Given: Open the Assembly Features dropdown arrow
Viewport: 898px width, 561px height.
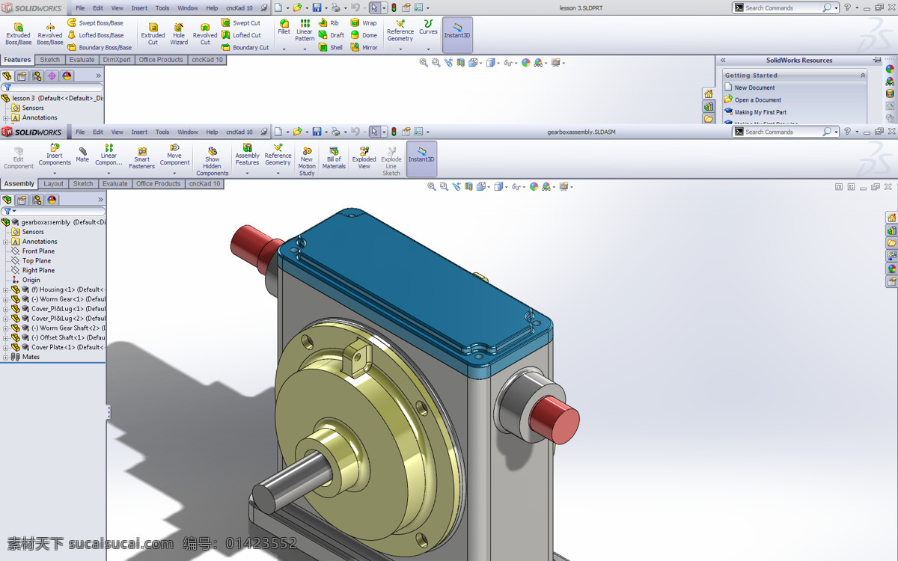Looking at the screenshot, I should (247, 174).
